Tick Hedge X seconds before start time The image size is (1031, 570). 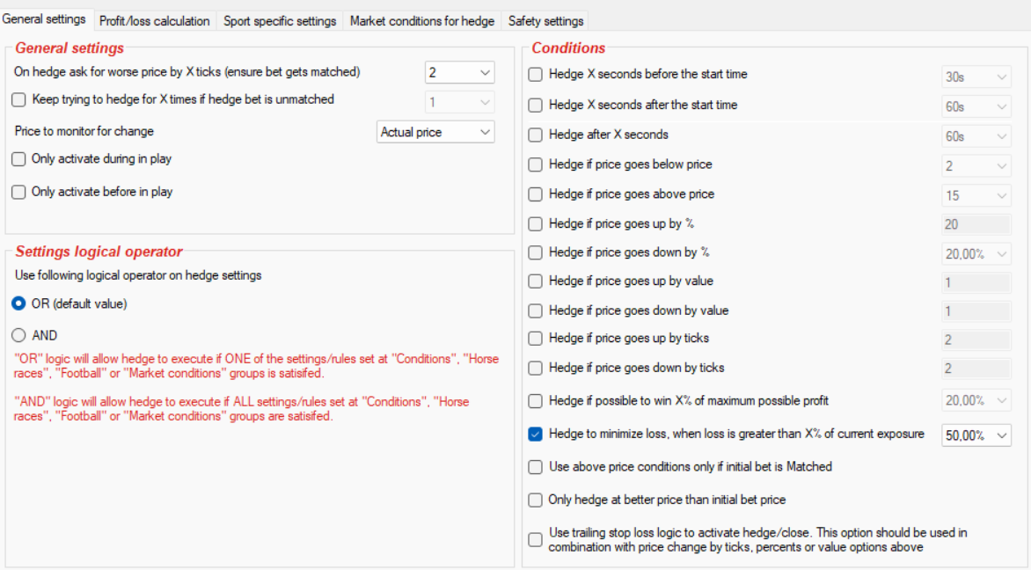click(x=536, y=75)
